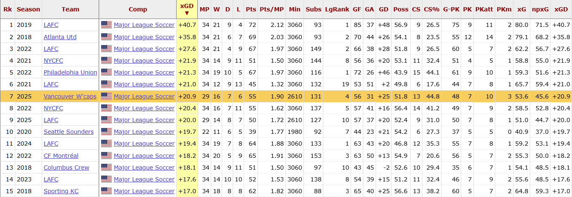Open Major League Soccer link for Seattle Sounders
Screen dimensions: 572x197
144,132
